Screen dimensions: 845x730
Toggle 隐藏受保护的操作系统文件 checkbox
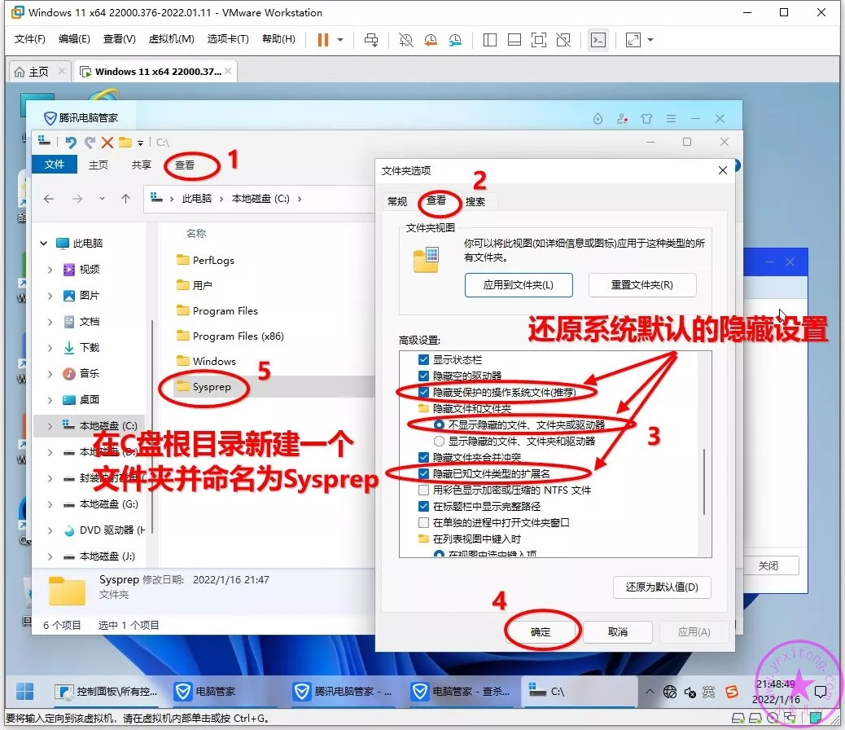click(x=423, y=392)
